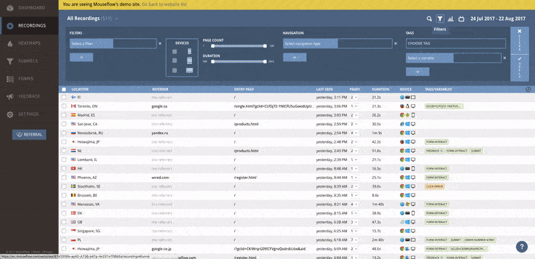Click the Finland flag in FI row
The image size is (535, 259).
73,97
